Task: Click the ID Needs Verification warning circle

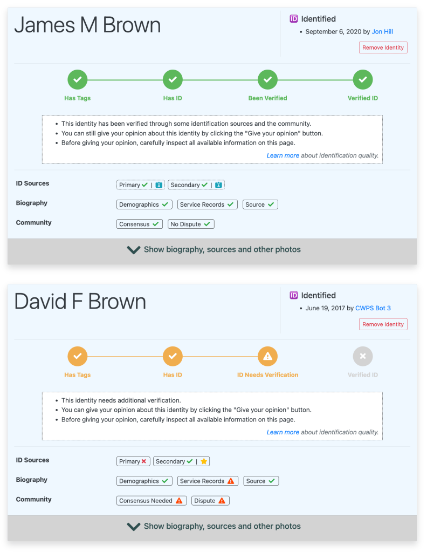Action: [x=268, y=356]
